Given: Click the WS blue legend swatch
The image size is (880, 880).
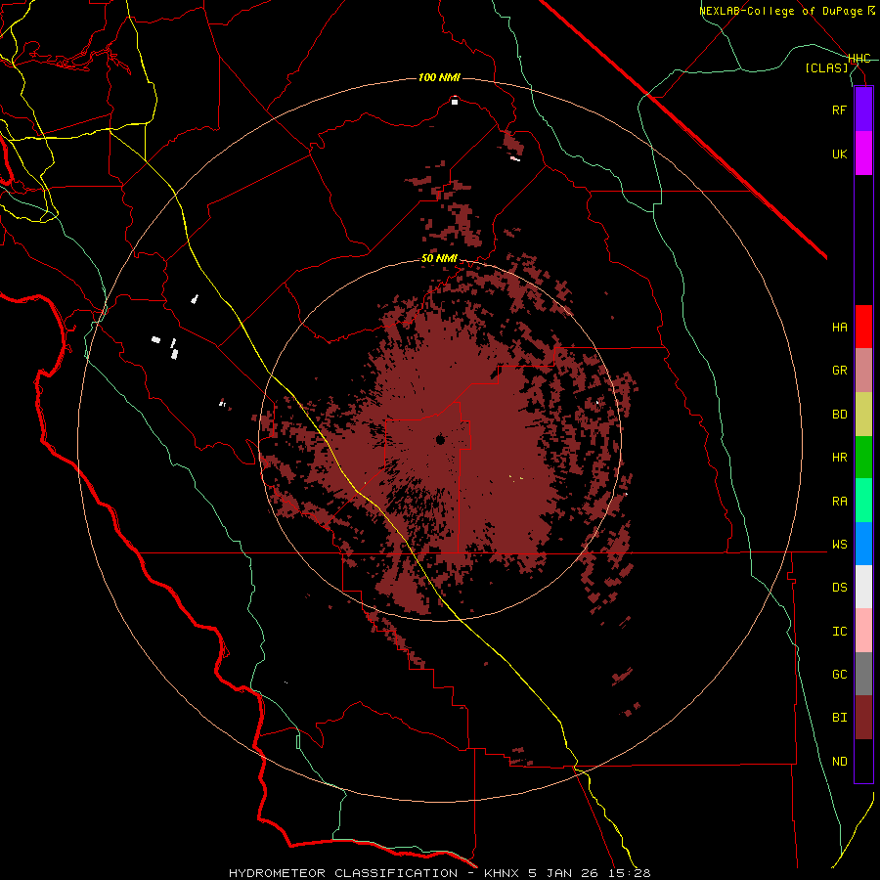Looking at the screenshot, I should click(x=863, y=544).
